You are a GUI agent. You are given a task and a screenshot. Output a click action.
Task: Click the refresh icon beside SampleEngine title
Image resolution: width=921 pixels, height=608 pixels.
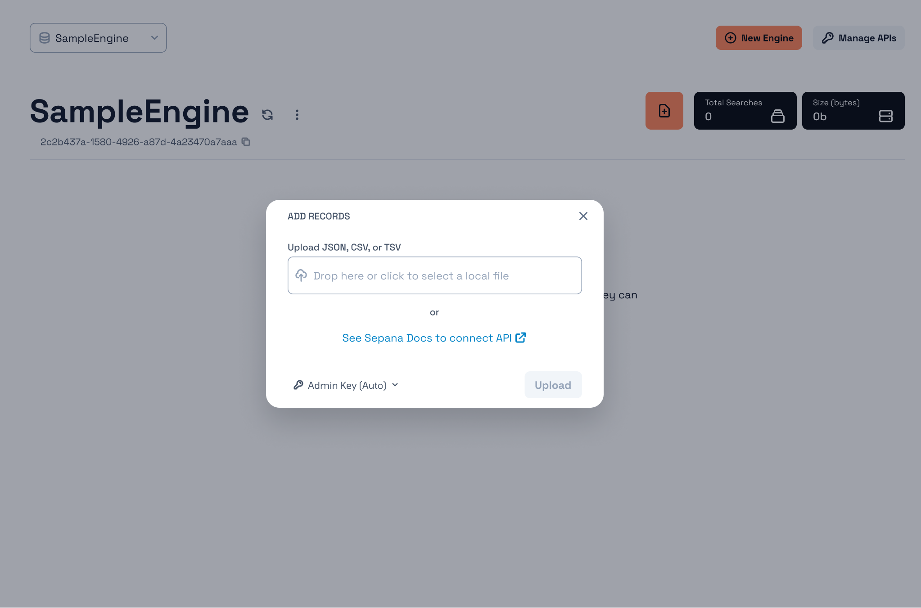coord(267,115)
